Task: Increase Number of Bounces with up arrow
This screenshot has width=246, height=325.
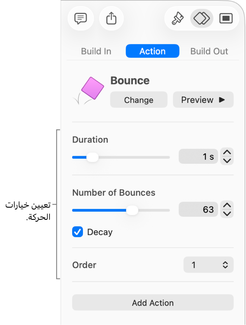Action: point(227,206)
